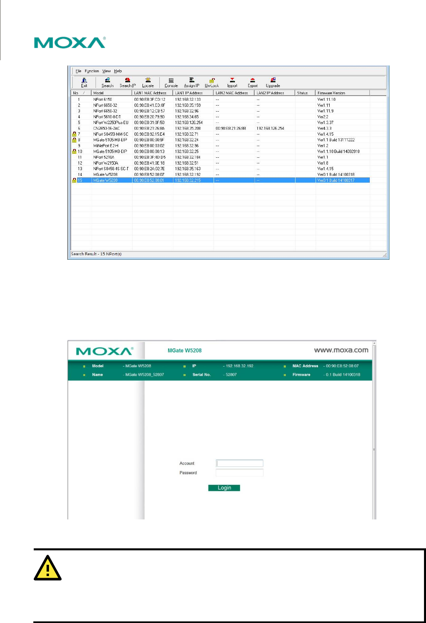The height and width of the screenshot is (623, 426).
Task: Click lock icon on selected row 15
Action: tap(74, 180)
